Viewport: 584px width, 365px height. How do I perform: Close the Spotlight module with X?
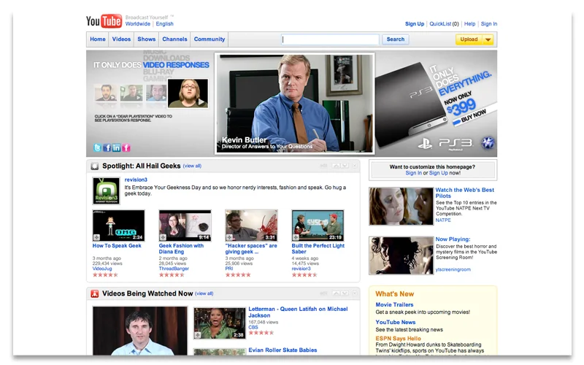click(x=355, y=166)
